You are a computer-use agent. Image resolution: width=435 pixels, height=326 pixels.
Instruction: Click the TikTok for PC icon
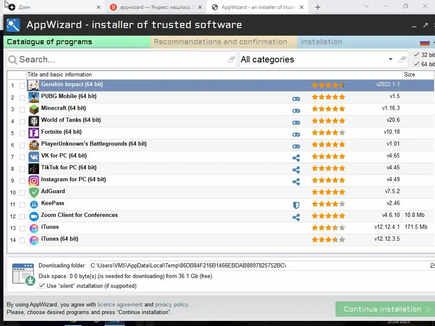coord(34,169)
